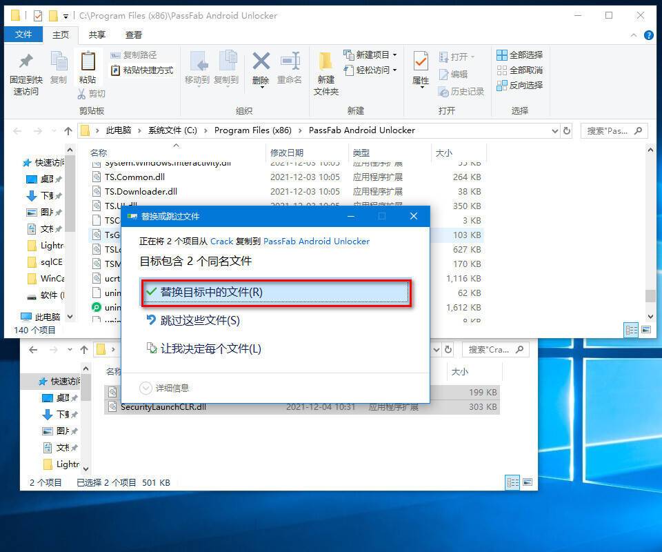
Task: Expand 详细信息 in the dialog
Action: pyautogui.click(x=165, y=388)
